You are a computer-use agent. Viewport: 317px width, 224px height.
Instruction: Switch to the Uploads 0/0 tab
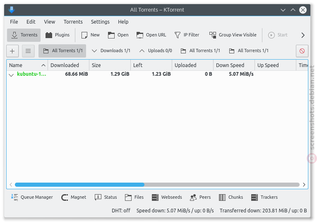pos(156,51)
